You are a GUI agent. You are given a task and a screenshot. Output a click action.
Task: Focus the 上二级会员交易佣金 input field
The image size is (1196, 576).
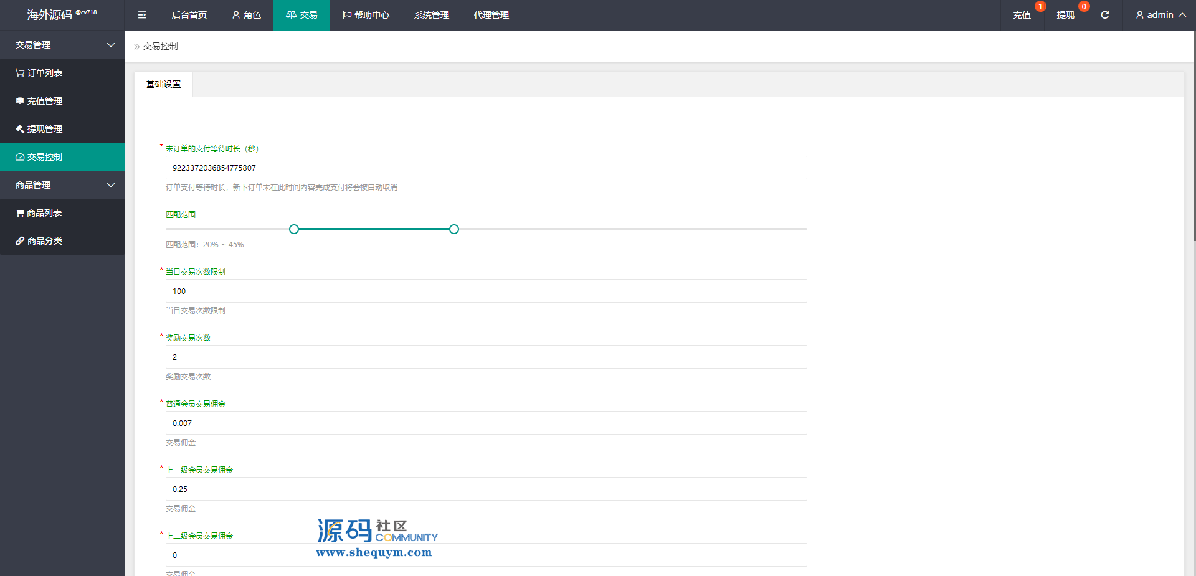pos(486,555)
